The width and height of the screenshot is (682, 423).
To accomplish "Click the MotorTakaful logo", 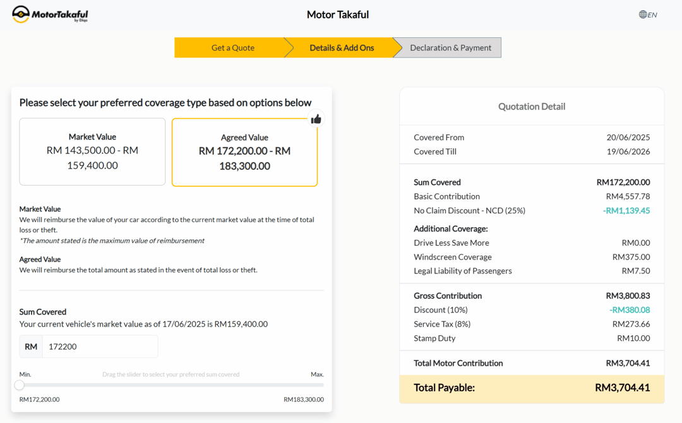I will click(x=50, y=15).
